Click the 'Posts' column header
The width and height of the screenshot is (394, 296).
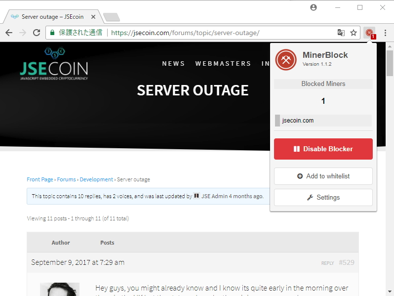(x=107, y=243)
